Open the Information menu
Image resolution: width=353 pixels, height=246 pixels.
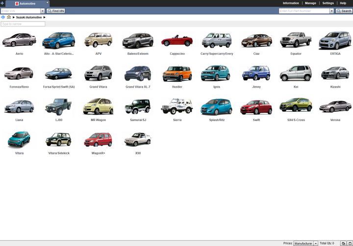[291, 3]
